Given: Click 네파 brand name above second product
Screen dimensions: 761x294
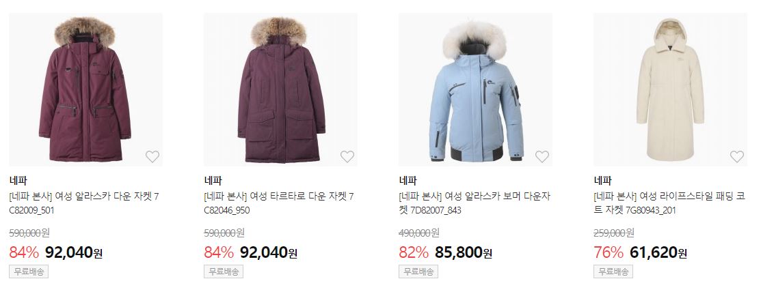Looking at the screenshot, I should point(213,181).
